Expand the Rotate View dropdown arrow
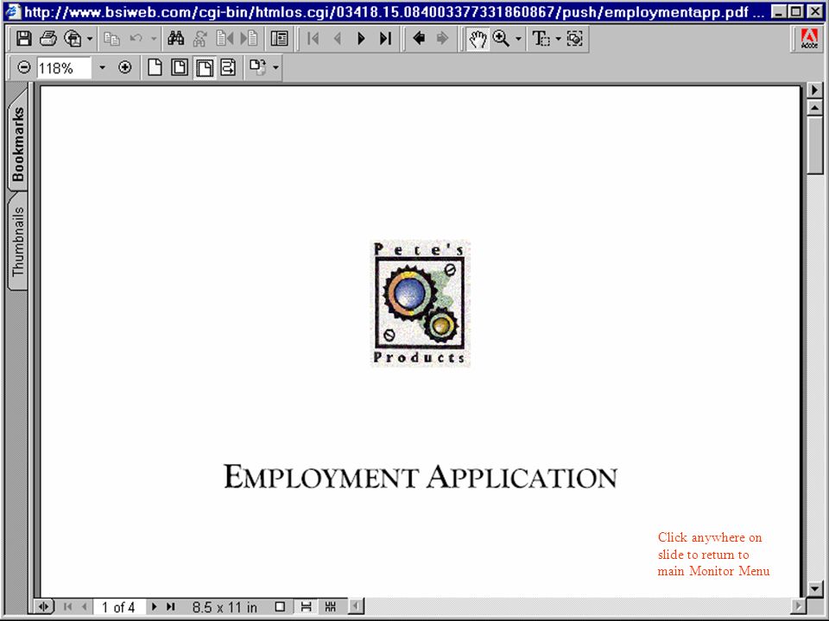829x621 pixels. (275, 67)
